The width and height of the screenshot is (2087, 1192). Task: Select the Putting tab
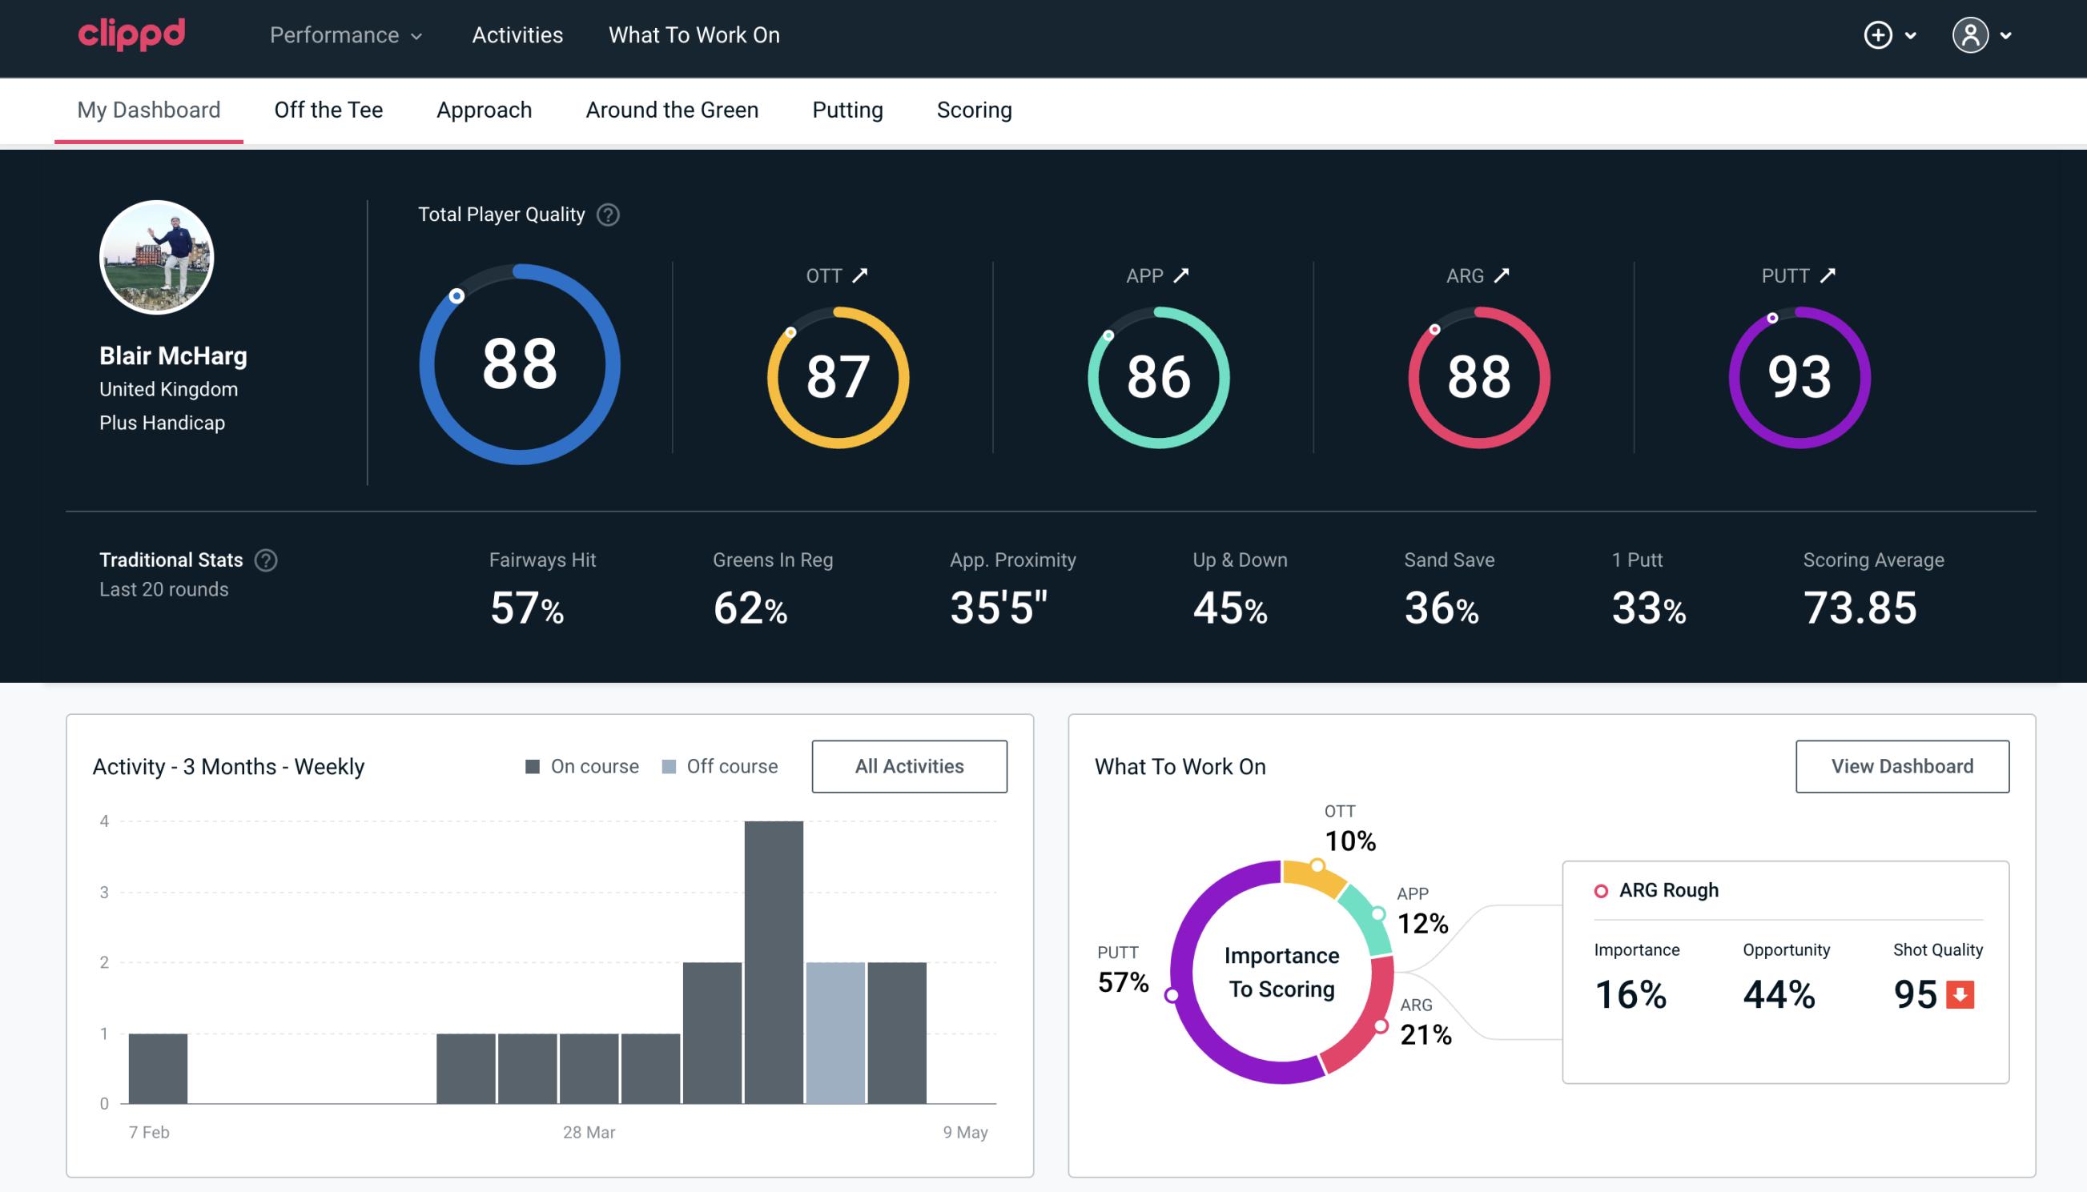(847, 110)
